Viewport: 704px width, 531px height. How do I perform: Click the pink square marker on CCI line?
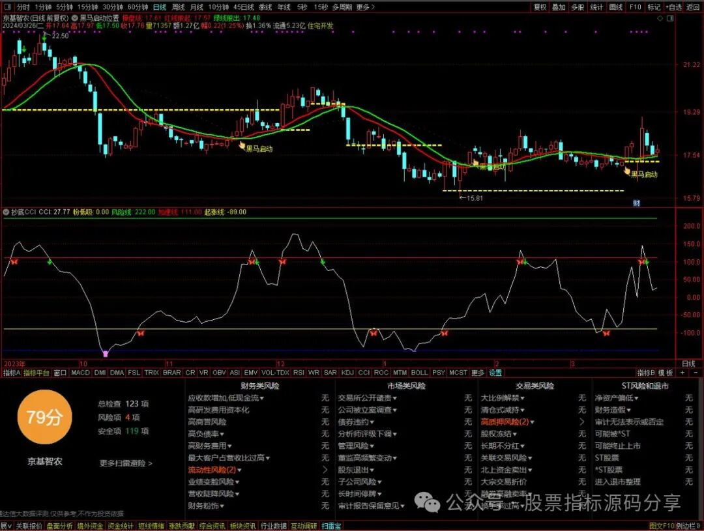point(106,354)
